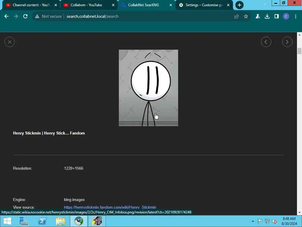The image size is (302, 227).
Task: Go forward one page in the browser
Action: (16, 17)
